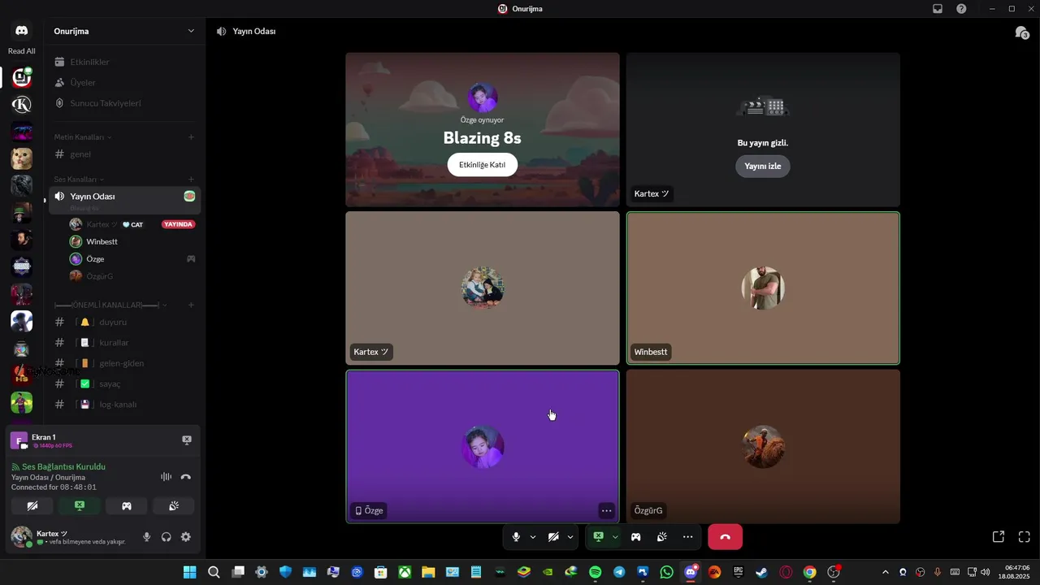Toggle screen share in call toolbar
This screenshot has width=1040, height=585.
599,537
